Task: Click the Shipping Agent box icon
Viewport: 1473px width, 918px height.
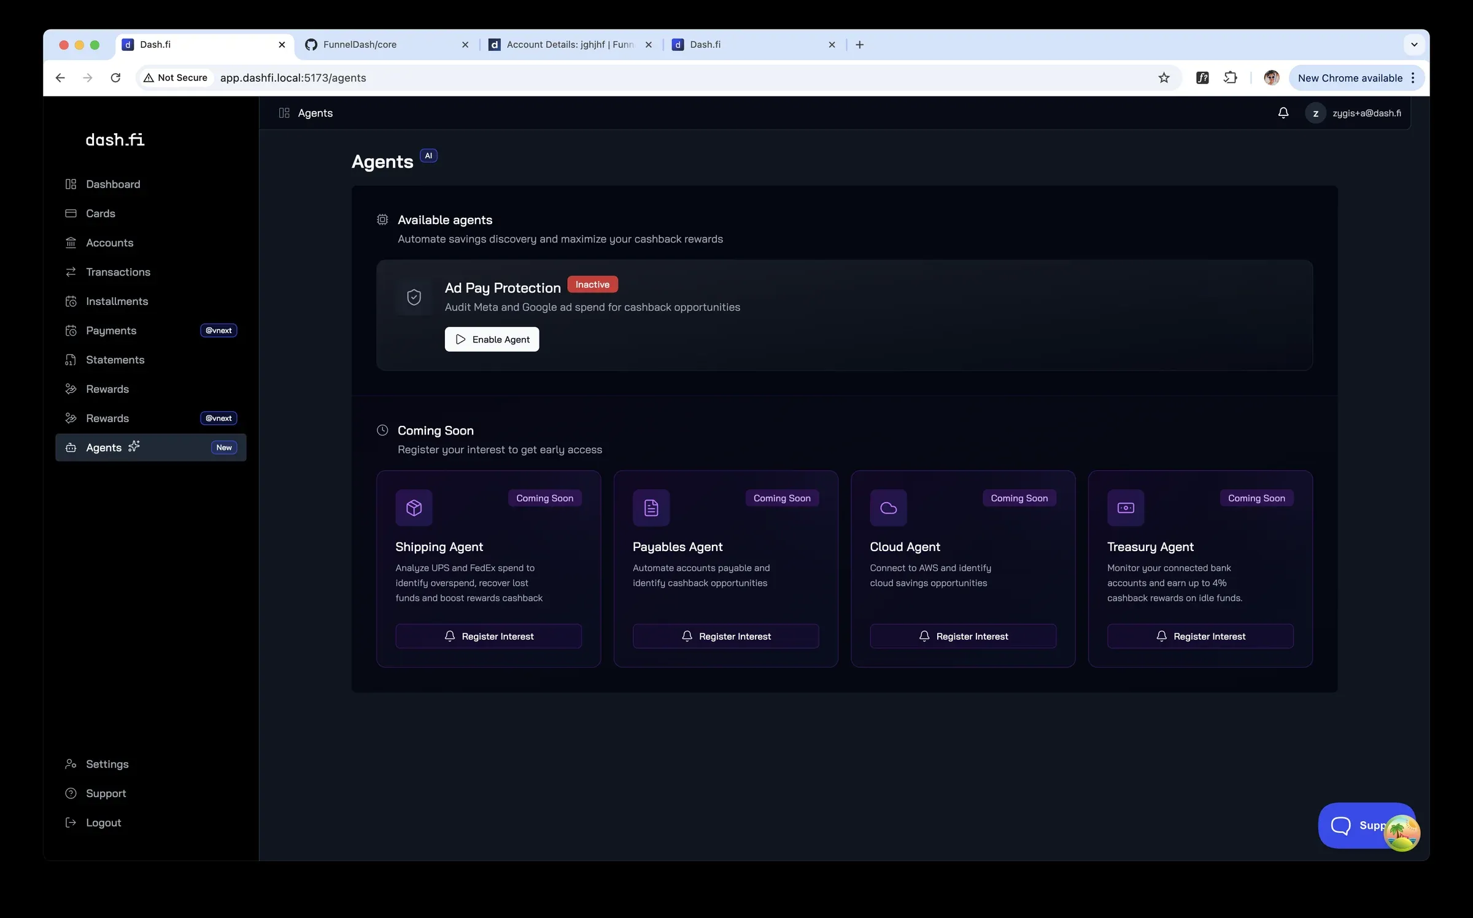Action: coord(414,507)
